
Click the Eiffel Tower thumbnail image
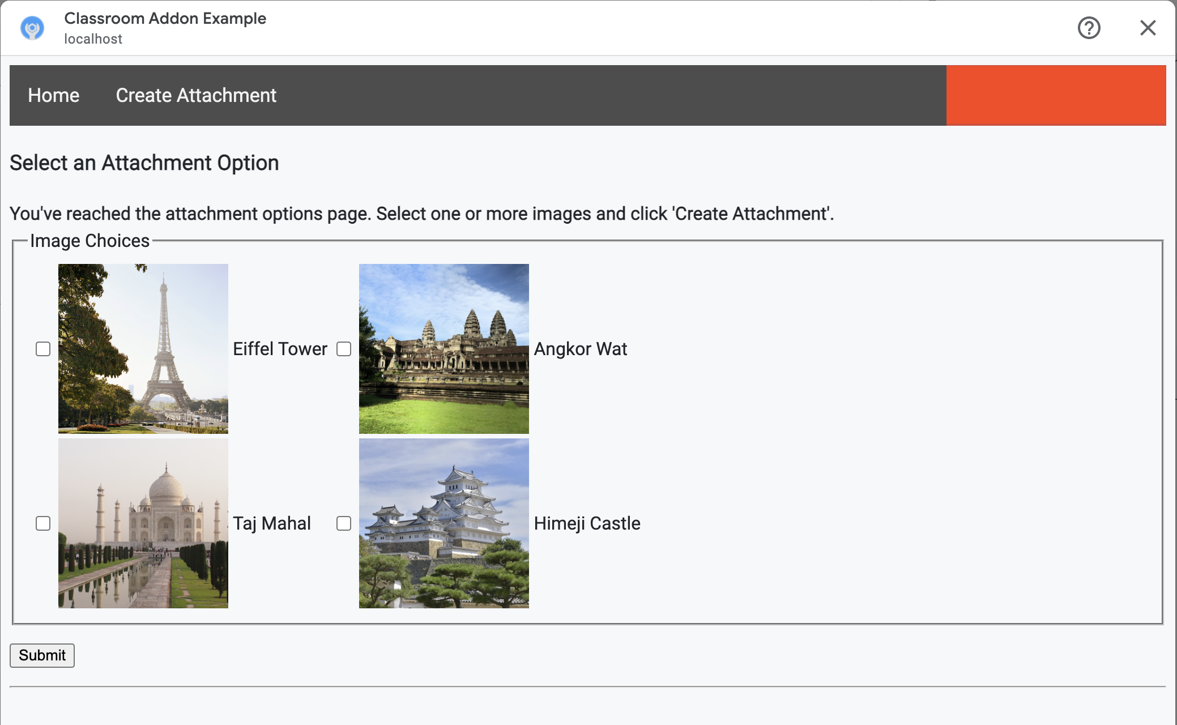point(143,348)
